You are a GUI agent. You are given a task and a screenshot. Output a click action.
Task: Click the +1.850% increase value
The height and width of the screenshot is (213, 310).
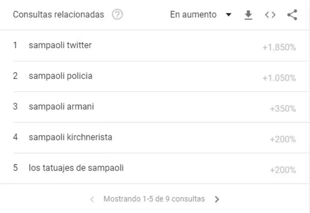pos(279,48)
